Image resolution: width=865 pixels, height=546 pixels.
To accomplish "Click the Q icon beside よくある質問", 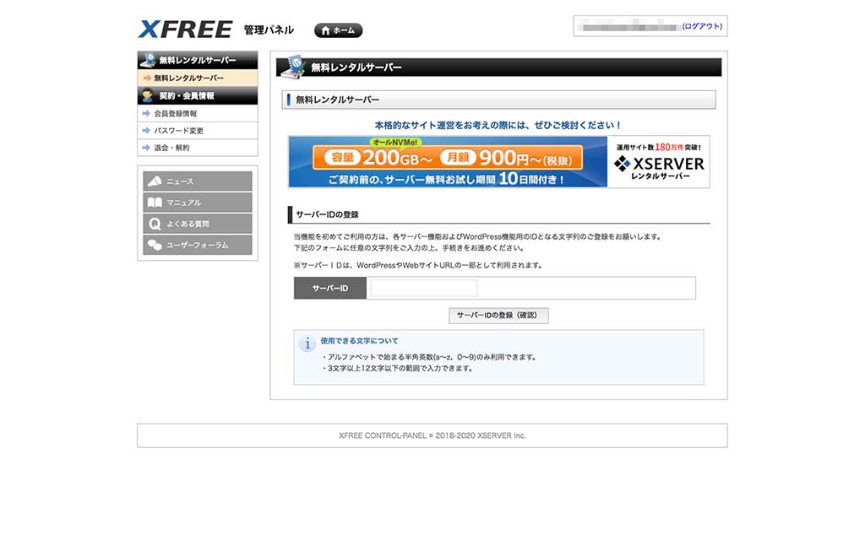I will 155,224.
